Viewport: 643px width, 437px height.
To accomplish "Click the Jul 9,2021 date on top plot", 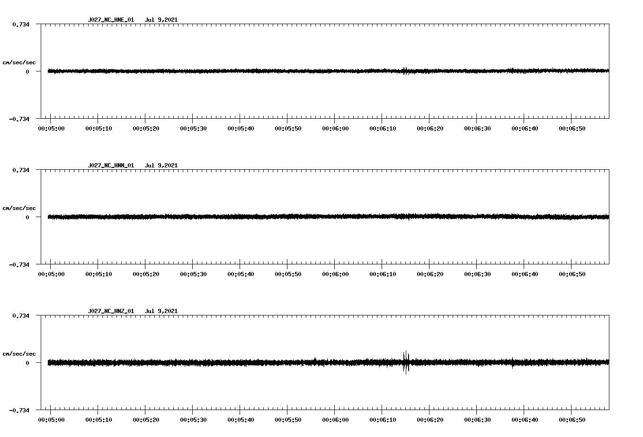I will (162, 20).
